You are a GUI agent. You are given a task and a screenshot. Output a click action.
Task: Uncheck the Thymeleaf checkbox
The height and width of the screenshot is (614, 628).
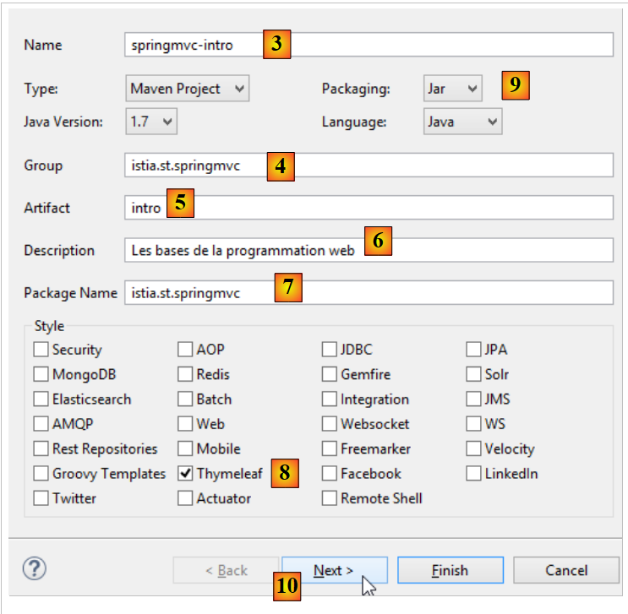pos(186,474)
